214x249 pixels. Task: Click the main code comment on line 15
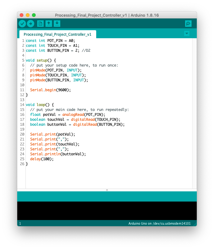pos(79,110)
